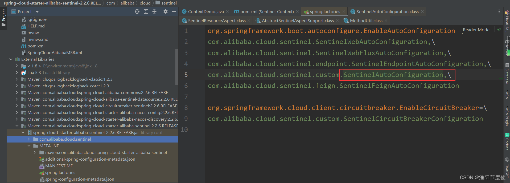
Task: Click the Reader Mode button
Action: click(x=476, y=30)
